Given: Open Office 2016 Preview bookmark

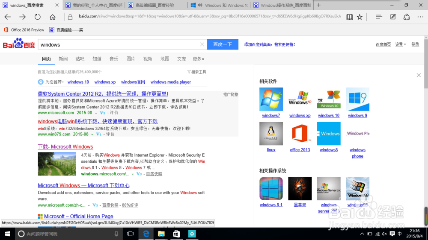Looking at the screenshot, I should pos(24,30).
